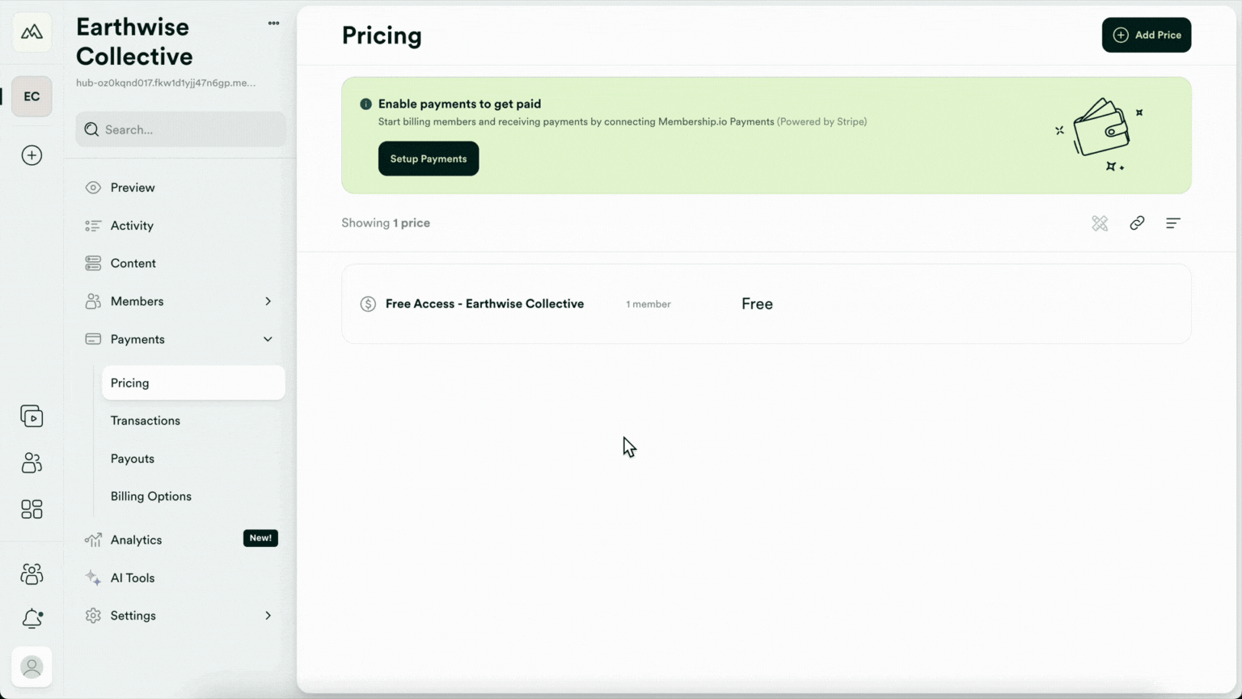Click the Membership.io mountain logo icon
This screenshot has width=1242, height=699.
(32, 32)
